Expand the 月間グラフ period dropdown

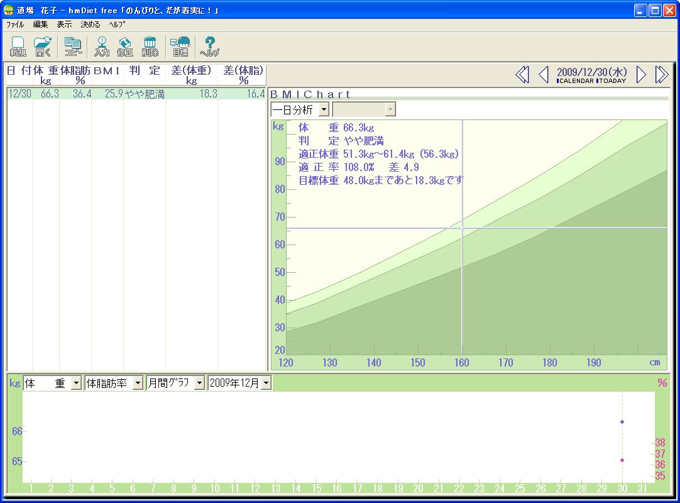pos(199,383)
